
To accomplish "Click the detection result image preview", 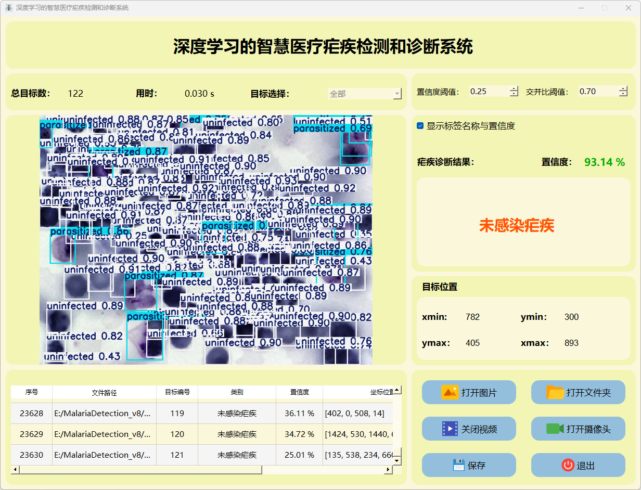I will [206, 240].
